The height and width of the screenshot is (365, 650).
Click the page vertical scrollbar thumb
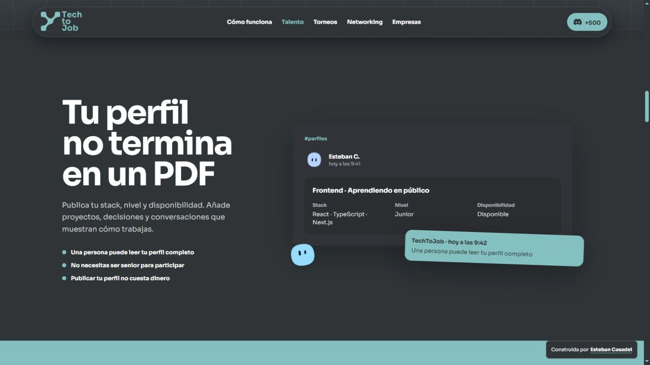click(647, 106)
